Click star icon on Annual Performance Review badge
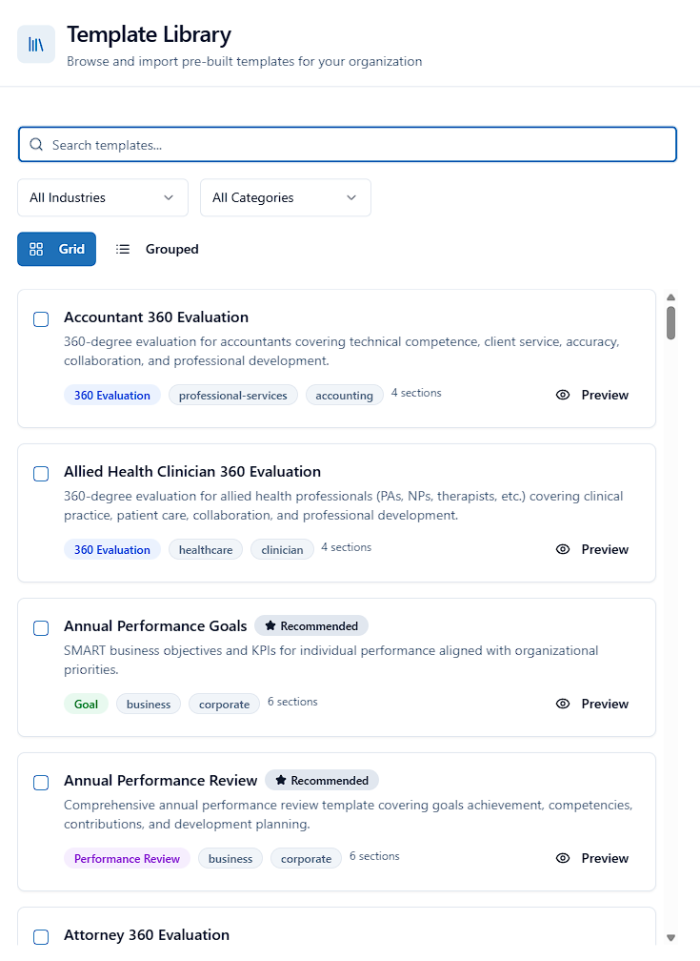Screen dimensions: 700x961 click(281, 780)
